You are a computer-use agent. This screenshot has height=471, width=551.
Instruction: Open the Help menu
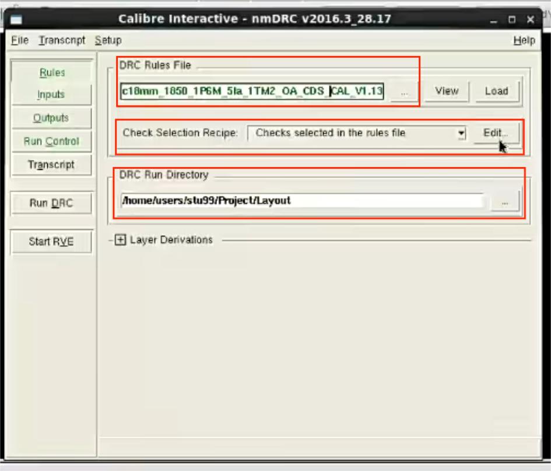524,40
